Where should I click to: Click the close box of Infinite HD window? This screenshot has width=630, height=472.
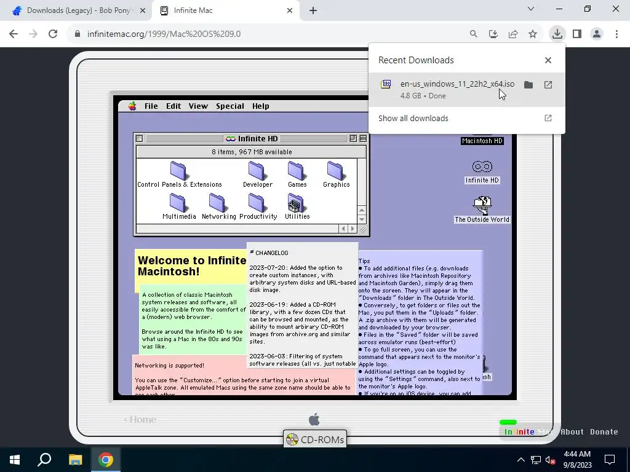pyautogui.click(x=140, y=138)
